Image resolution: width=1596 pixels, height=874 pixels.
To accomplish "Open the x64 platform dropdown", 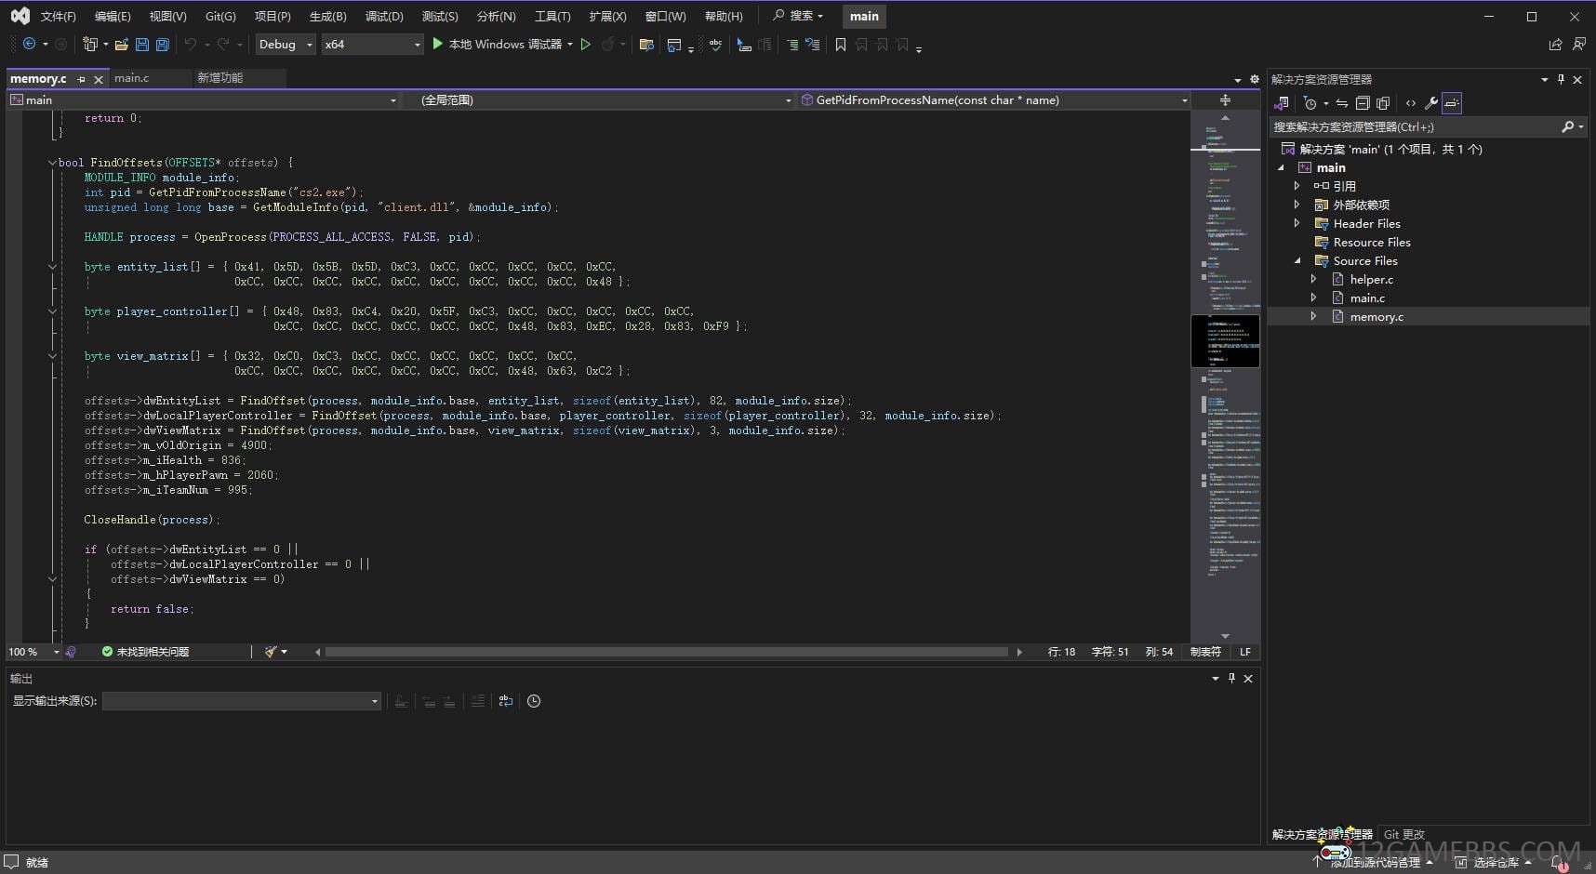I will click(x=372, y=44).
